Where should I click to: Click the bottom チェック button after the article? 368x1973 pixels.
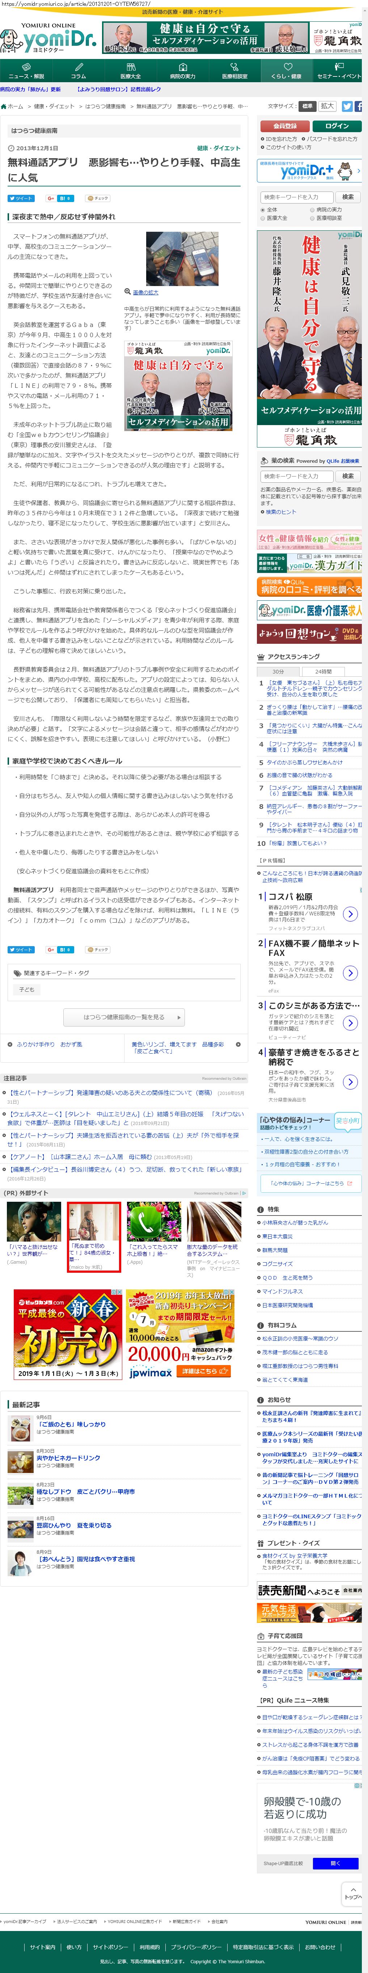(x=98, y=950)
